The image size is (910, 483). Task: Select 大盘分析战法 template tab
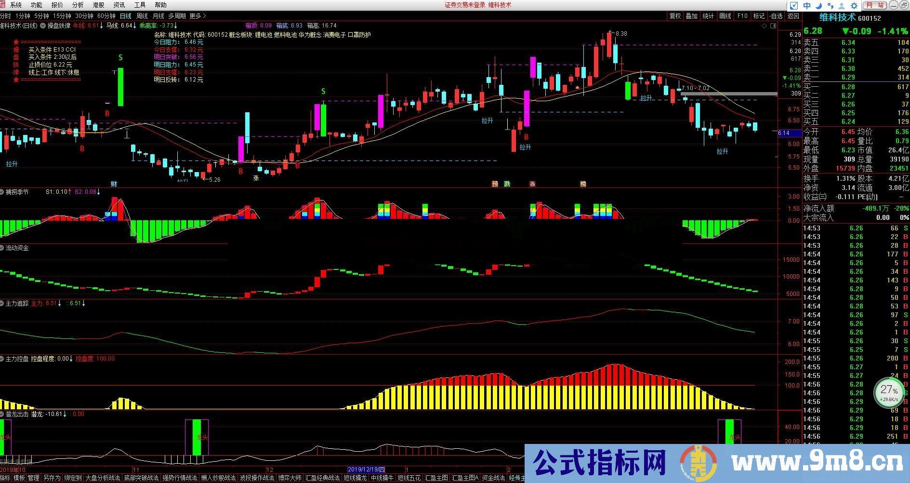(103, 478)
